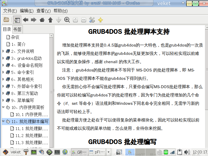Reset zoom to normal size icon
208x156 pixels.
(x=75, y=20)
